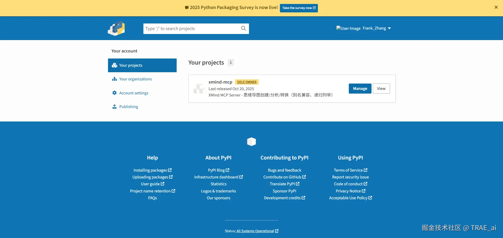Viewport: 503px width, 238px height.
Task: Open the Statistics link
Action: tap(218, 184)
